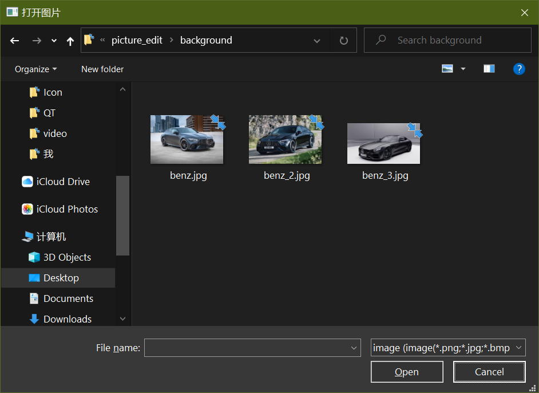Select iCloud Drive in the sidebar

point(63,182)
